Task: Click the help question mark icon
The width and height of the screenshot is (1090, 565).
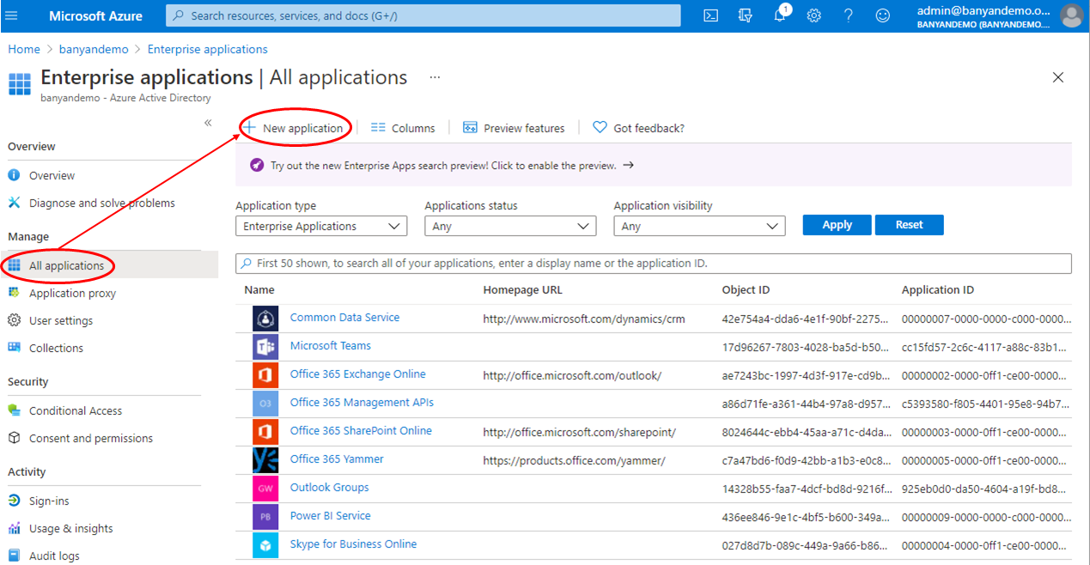Action: [849, 15]
